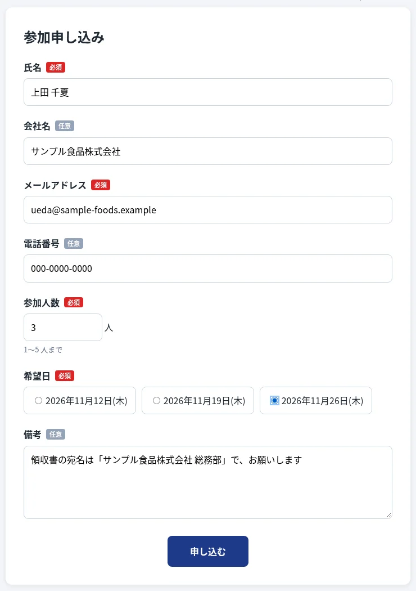The height and width of the screenshot is (591, 416).
Task: Click the 任意 badge next to 電話番号
Action: [74, 244]
